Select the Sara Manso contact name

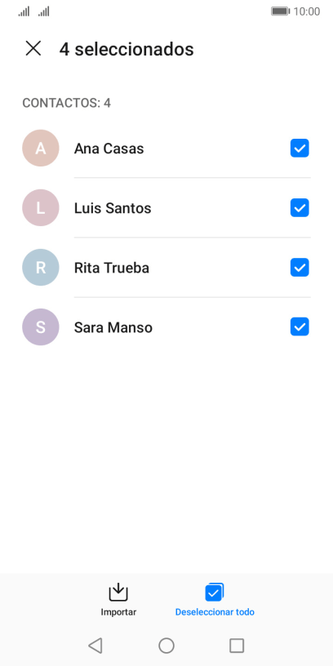[113, 327]
